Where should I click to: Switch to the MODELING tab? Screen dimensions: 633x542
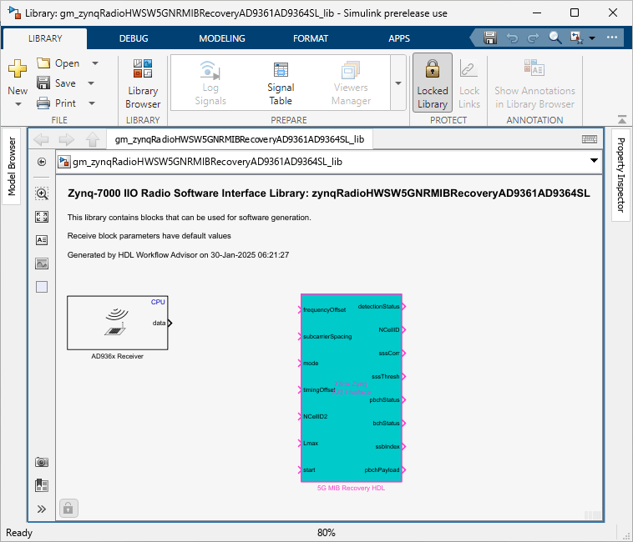[222, 38]
